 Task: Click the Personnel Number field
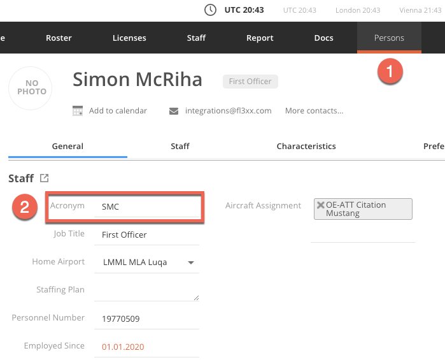pos(146,319)
